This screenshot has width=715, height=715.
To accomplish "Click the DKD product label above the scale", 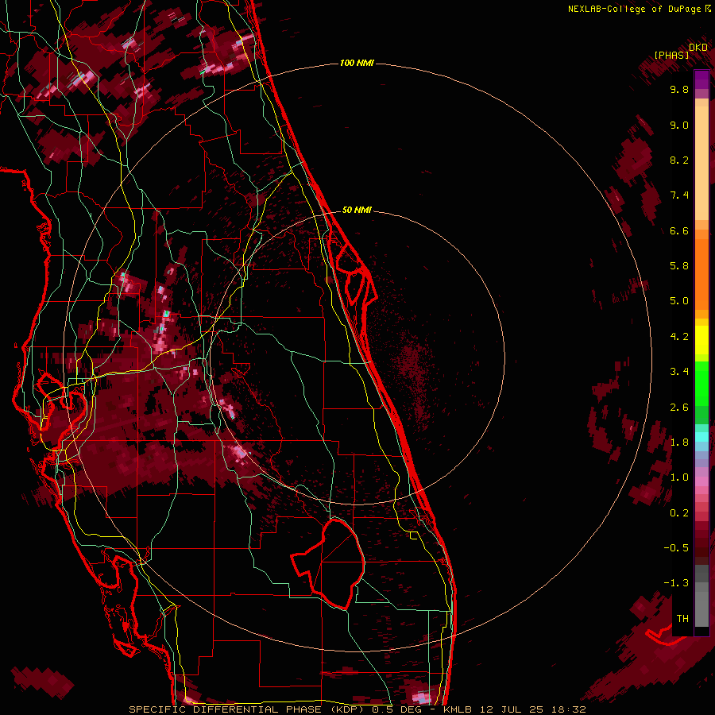I will pos(698,48).
